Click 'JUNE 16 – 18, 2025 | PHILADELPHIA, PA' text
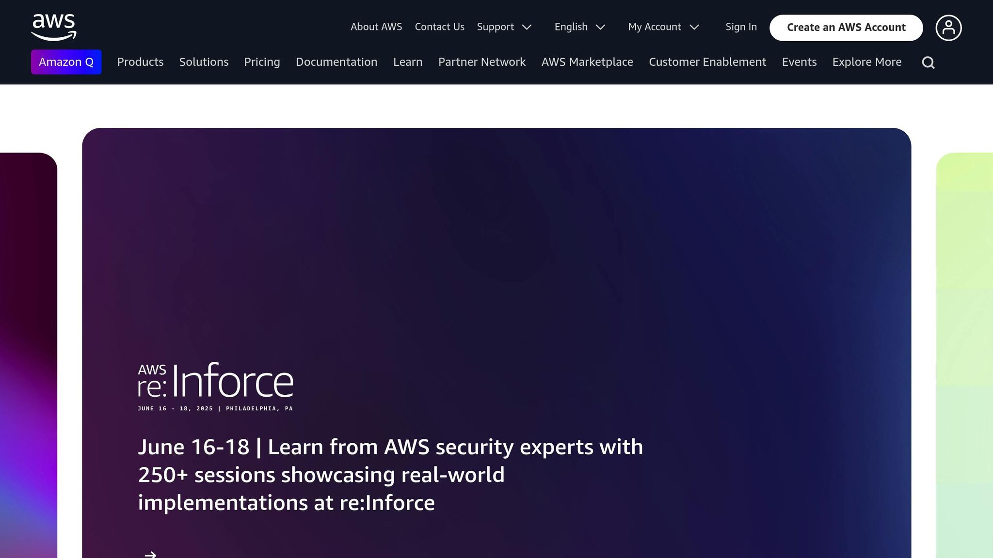Image resolution: width=993 pixels, height=558 pixels. 215,409
